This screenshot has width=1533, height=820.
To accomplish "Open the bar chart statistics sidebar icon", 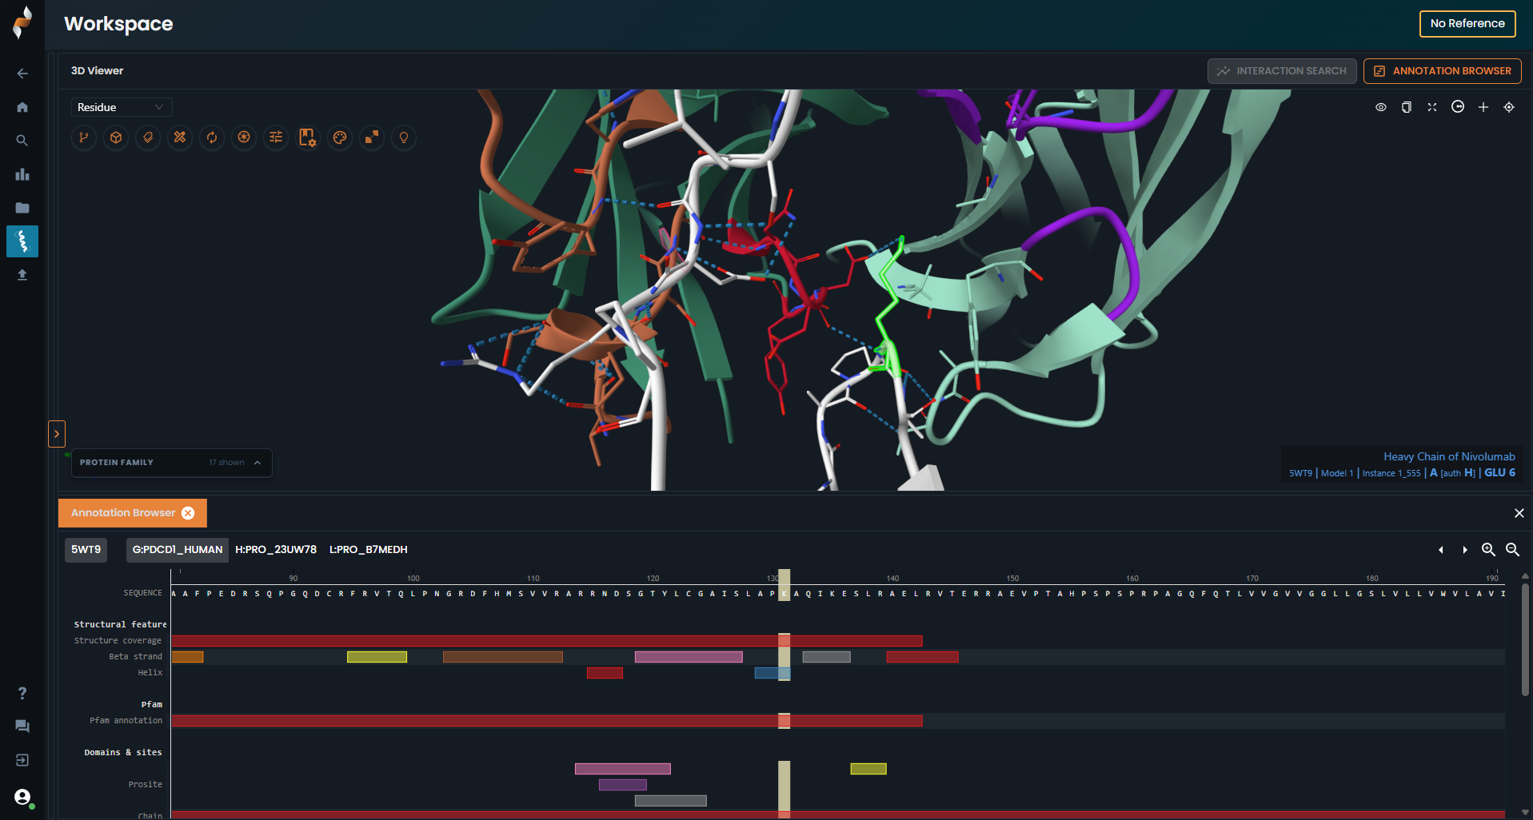I will [22, 174].
